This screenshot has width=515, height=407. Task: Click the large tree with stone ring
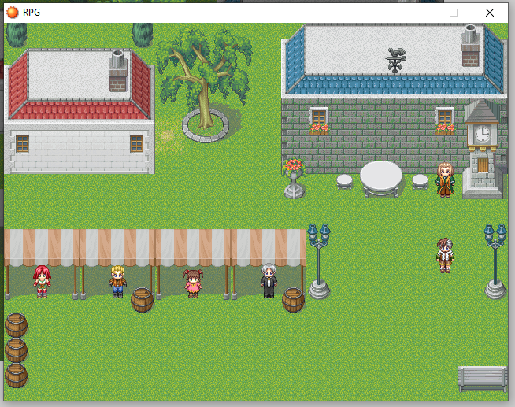pyautogui.click(x=202, y=79)
